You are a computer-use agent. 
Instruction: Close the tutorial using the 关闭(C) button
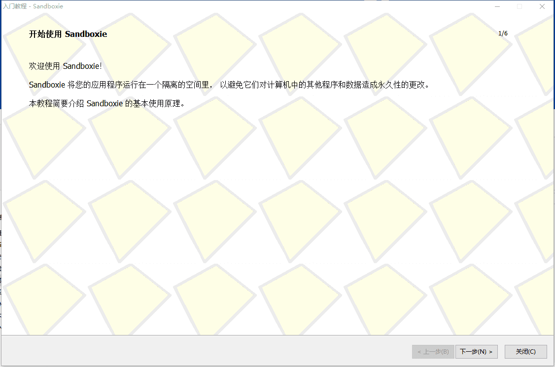coord(525,351)
